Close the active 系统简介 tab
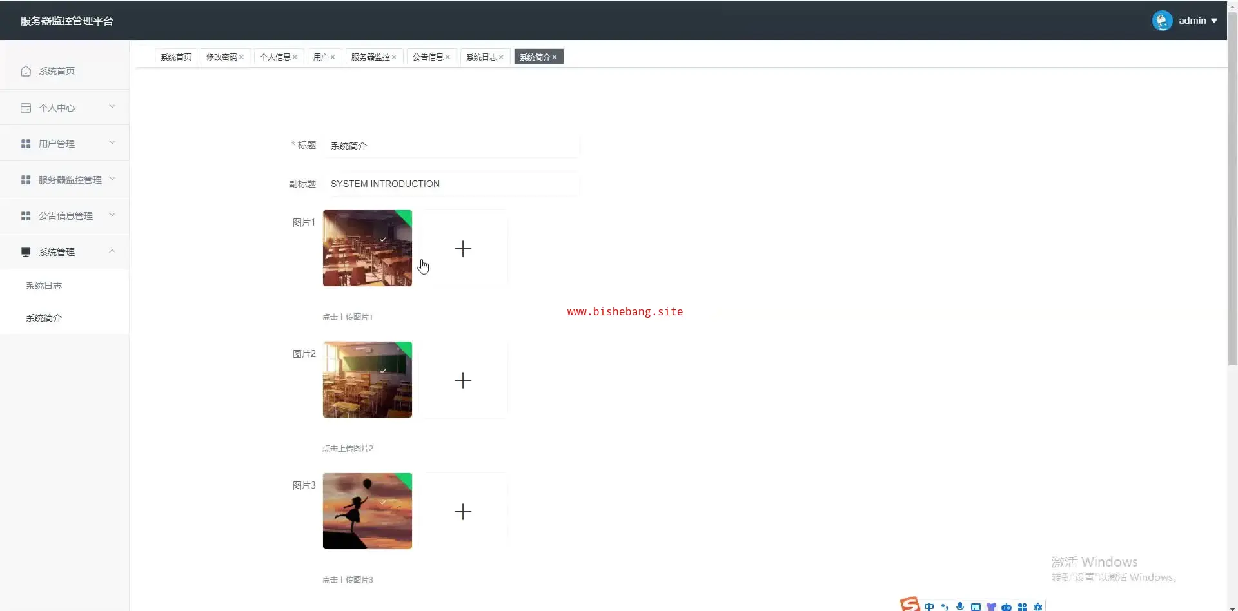The width and height of the screenshot is (1238, 611). point(555,57)
